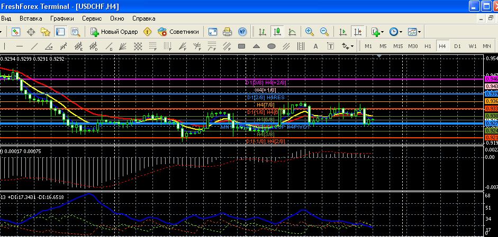
Task: Toggle fullscreen chart mode
Action: pyautogui.click(x=213, y=32)
